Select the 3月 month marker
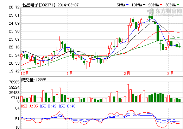This screenshot has height=129, width=183. (170, 74)
